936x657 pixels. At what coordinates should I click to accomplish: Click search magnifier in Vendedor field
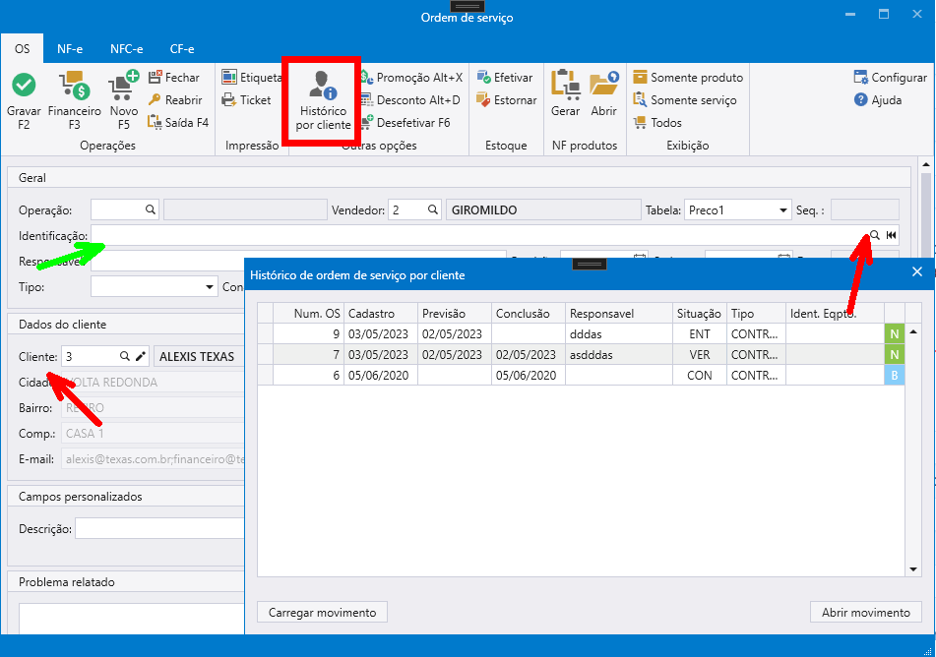pos(433,210)
